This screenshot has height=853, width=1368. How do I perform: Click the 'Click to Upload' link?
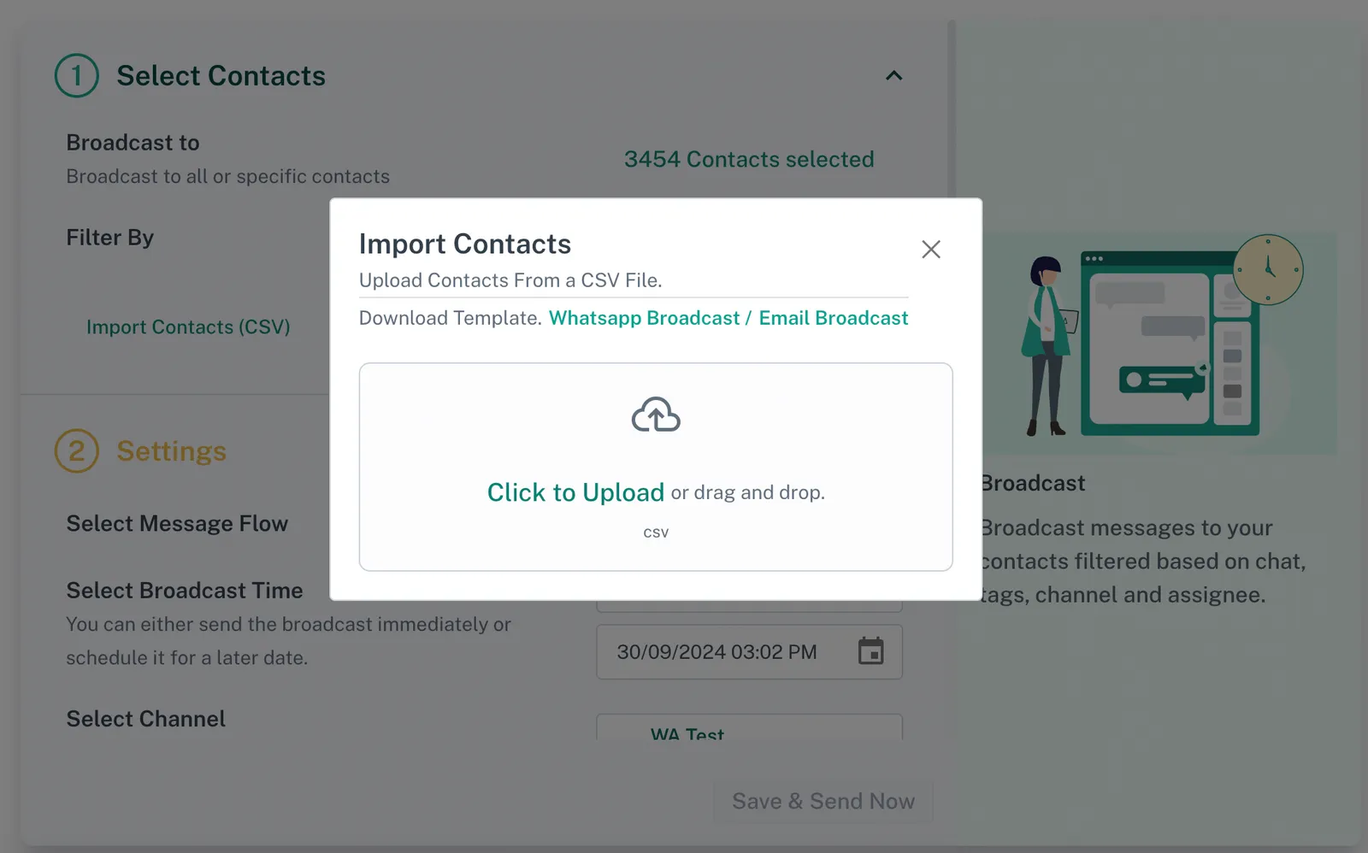(x=575, y=492)
